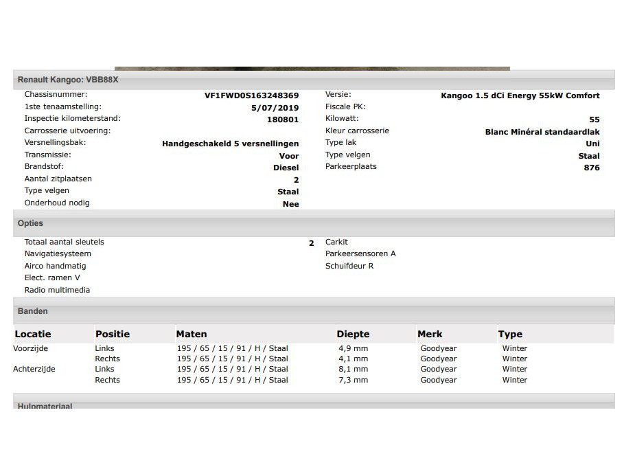
Task: Click the Navigatiesysteem option entry
Action: pyautogui.click(x=58, y=254)
